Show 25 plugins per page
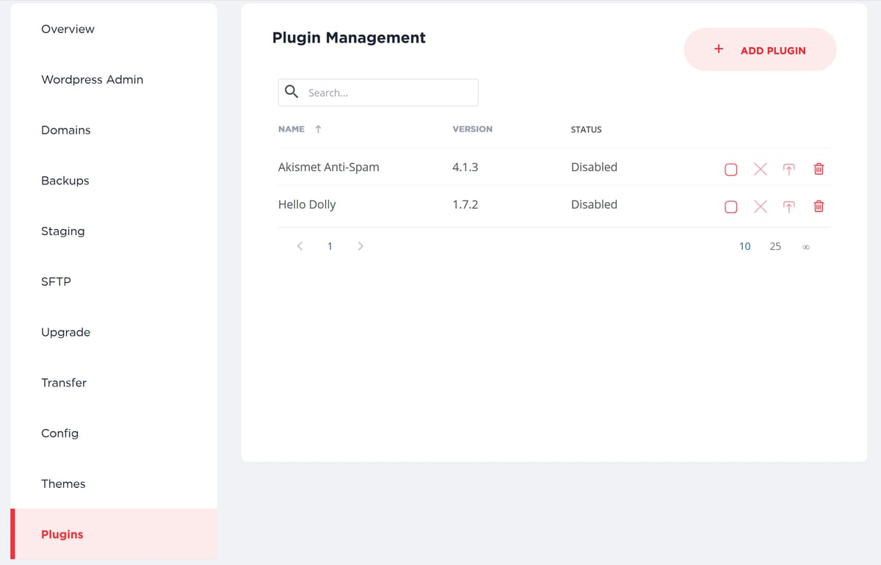 (775, 246)
